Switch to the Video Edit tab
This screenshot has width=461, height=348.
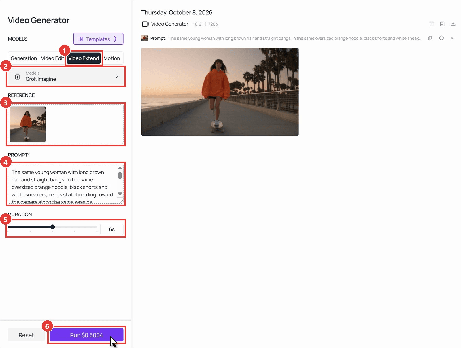(x=52, y=58)
